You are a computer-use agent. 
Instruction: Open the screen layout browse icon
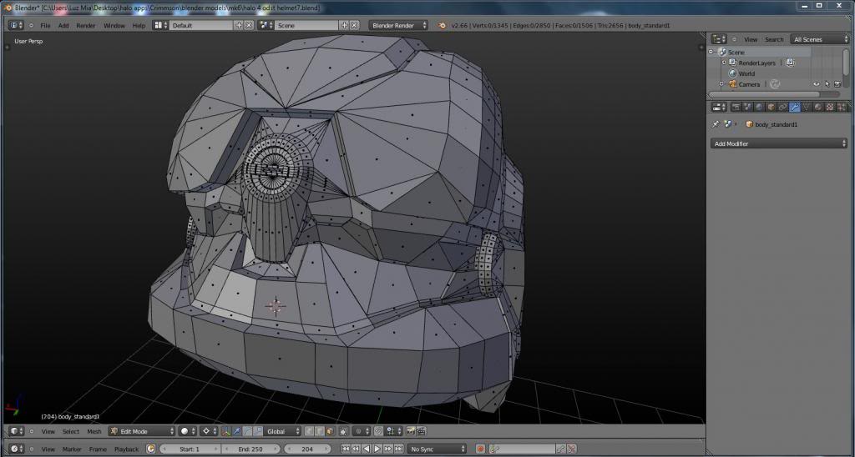click(x=159, y=25)
